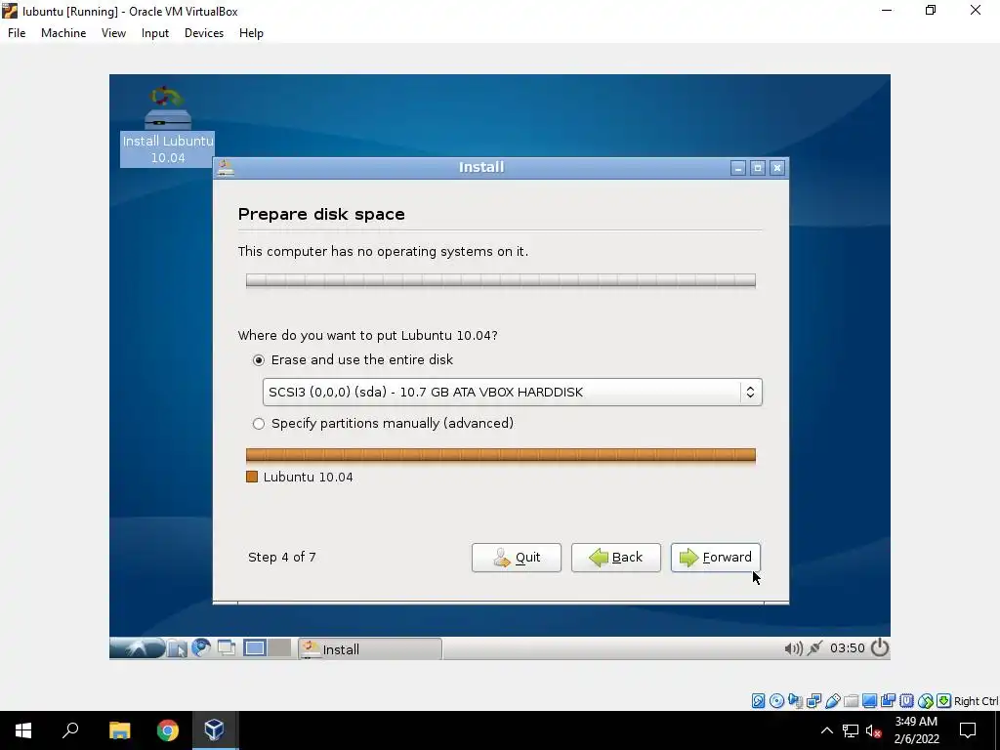Open the Devices menu
The height and width of the screenshot is (750, 1000).
204,33
